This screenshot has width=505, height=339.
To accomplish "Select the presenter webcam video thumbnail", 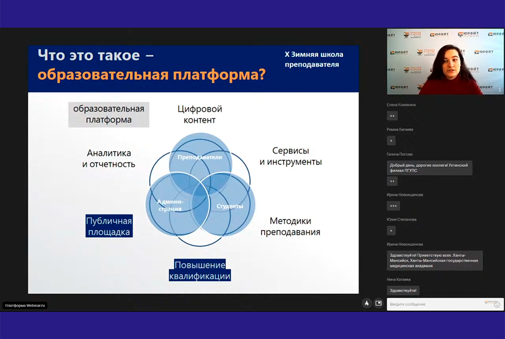I will (445, 62).
